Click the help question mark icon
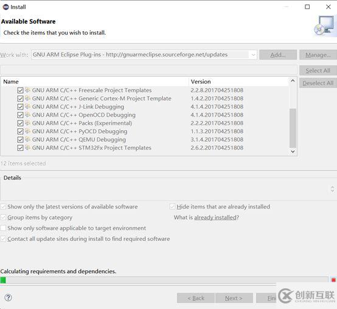 click(x=8, y=297)
